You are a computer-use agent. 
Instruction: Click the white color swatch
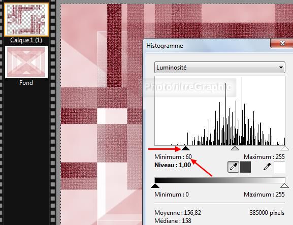click(280, 167)
